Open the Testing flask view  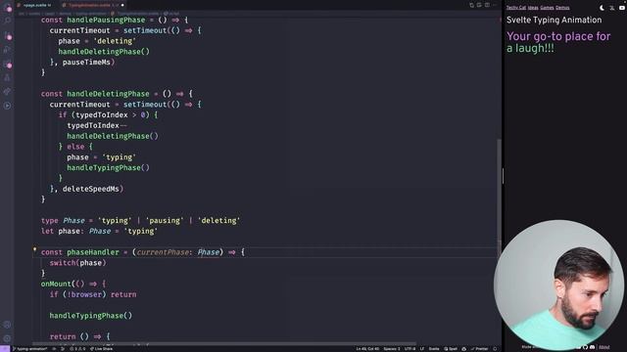(7, 78)
